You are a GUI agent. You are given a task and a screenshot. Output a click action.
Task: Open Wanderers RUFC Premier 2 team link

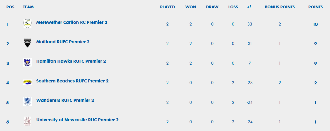point(65,100)
